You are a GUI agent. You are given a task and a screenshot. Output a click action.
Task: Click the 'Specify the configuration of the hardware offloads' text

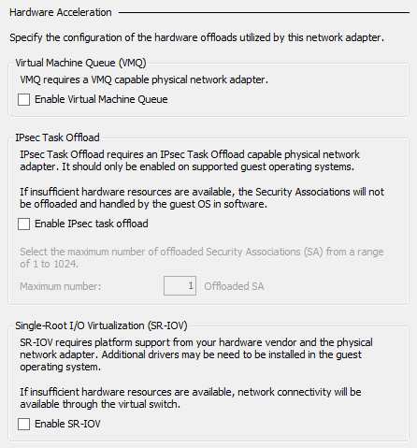point(196,37)
